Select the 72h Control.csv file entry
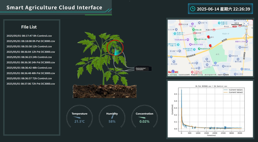Viewport: 258px width, 142px height. [29, 78]
